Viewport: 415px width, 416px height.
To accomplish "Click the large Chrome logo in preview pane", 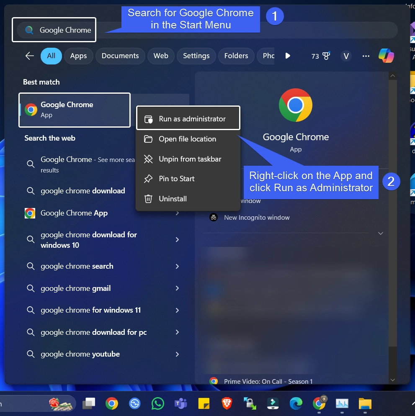I will pyautogui.click(x=296, y=105).
